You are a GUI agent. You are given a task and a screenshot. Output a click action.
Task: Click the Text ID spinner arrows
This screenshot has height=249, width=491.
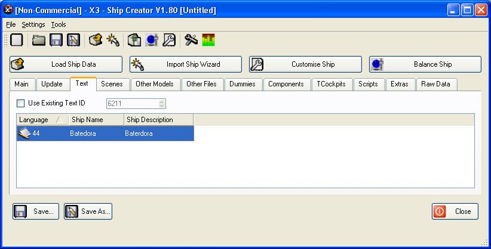tap(162, 104)
